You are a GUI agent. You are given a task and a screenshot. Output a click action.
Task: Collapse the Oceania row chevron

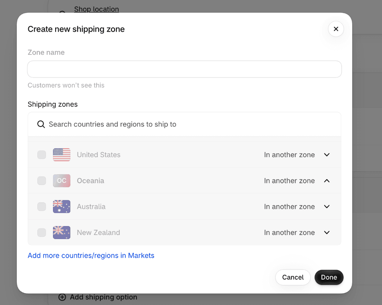[x=327, y=181]
